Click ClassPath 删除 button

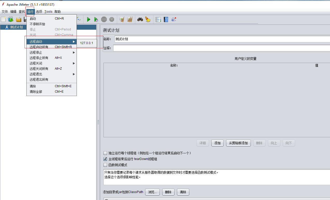(168, 192)
